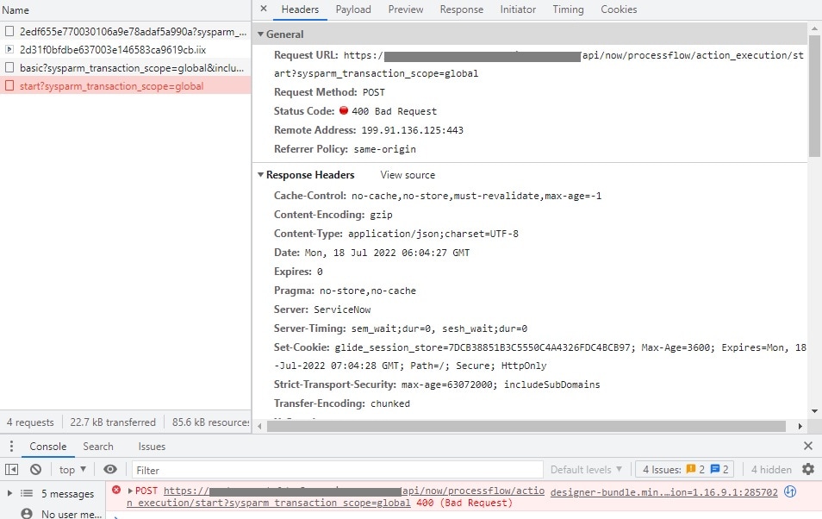This screenshot has width=822, height=519.
Task: Expand the POST error message
Action: 130,491
